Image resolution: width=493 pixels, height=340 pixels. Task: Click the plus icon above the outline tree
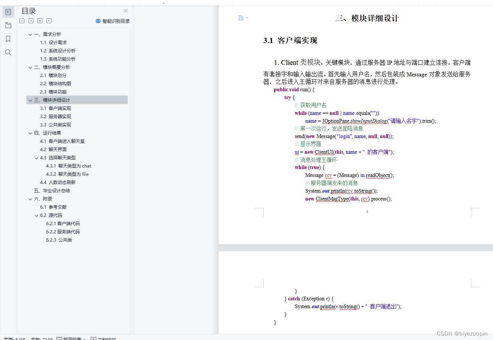(40, 21)
